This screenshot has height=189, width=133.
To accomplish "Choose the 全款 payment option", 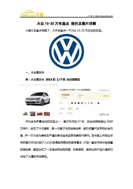I will [70, 108].
